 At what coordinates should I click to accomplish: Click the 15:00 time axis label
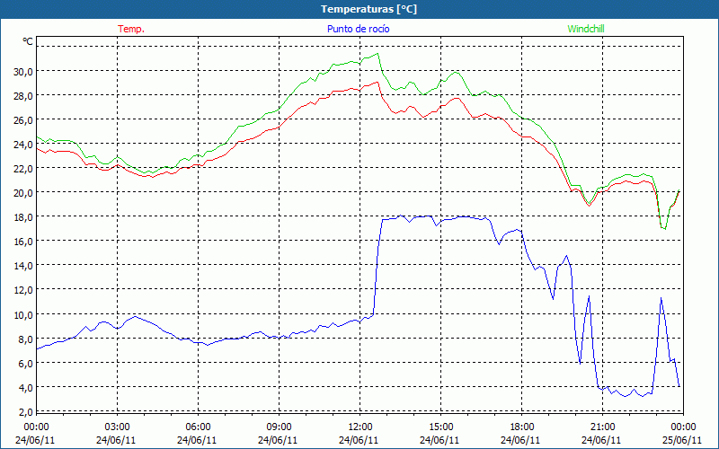click(440, 427)
